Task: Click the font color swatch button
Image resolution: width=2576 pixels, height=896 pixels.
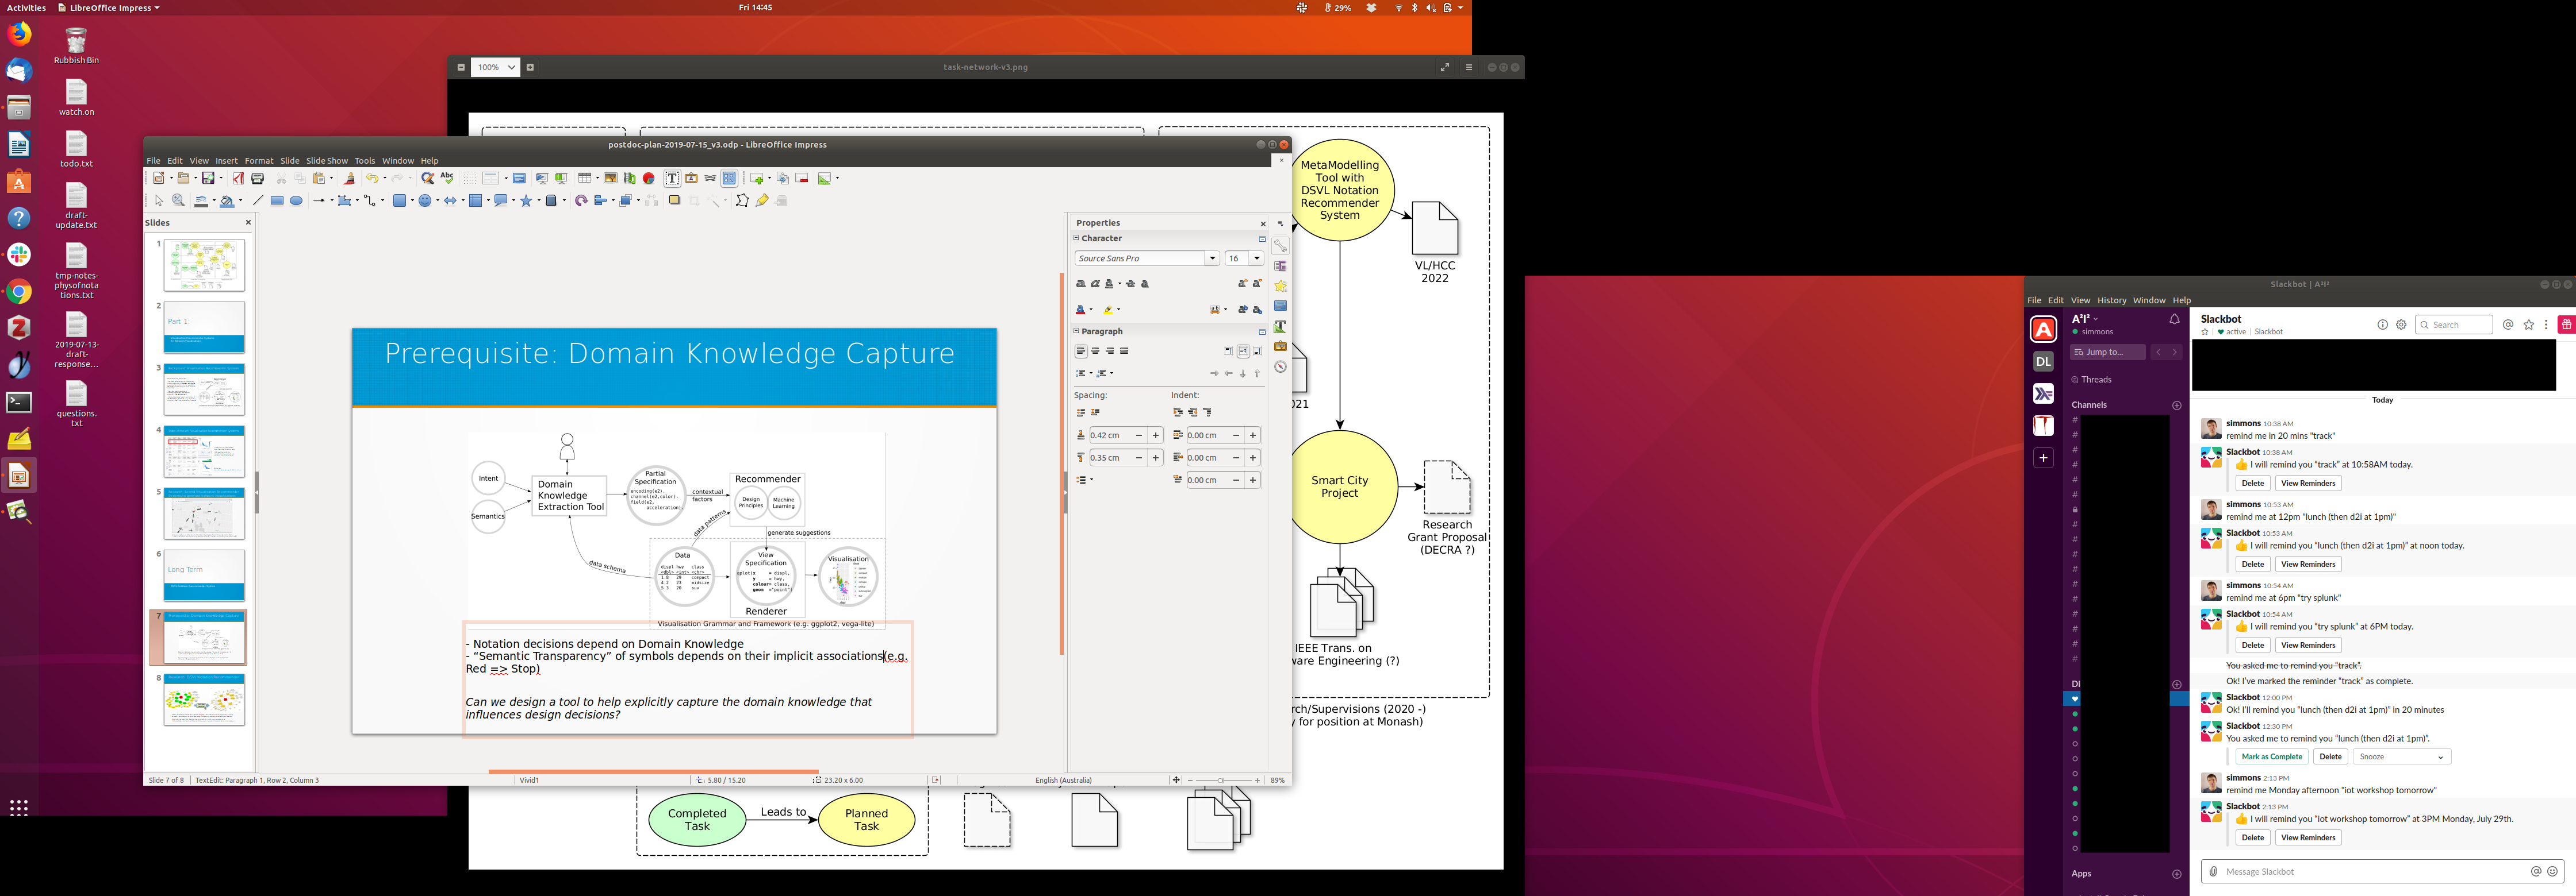Action: (x=1080, y=310)
